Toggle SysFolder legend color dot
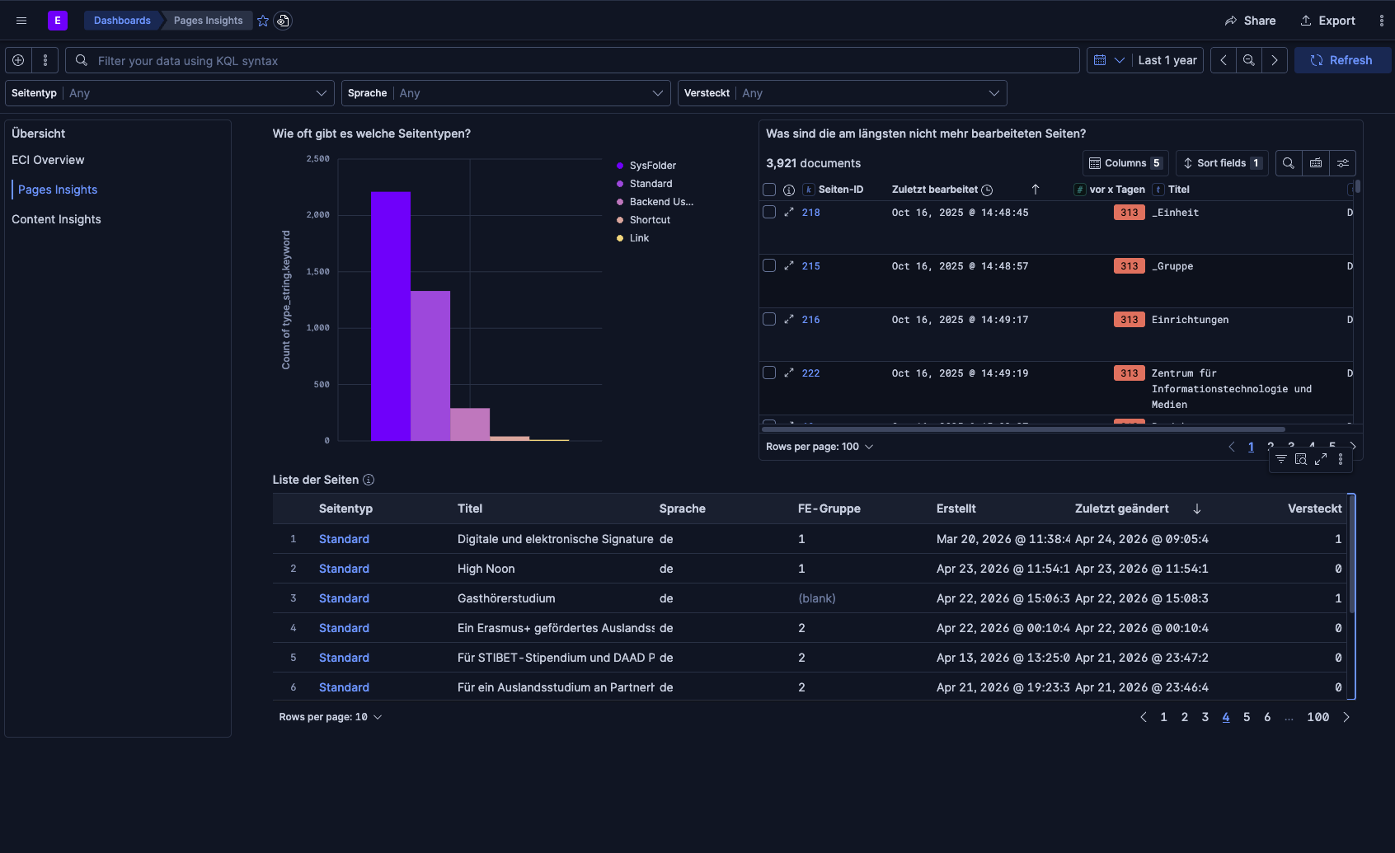 (x=620, y=166)
